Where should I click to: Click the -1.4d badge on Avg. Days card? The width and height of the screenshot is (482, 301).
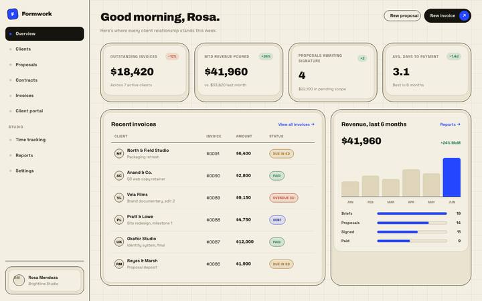[454, 56]
